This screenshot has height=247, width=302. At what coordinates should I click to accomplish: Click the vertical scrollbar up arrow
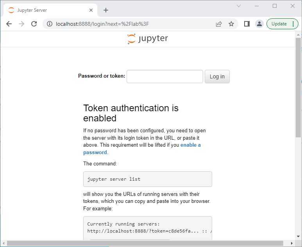pyautogui.click(x=298, y=35)
